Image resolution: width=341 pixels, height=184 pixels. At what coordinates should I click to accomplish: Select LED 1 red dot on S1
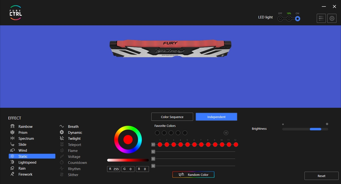[x=160, y=144]
